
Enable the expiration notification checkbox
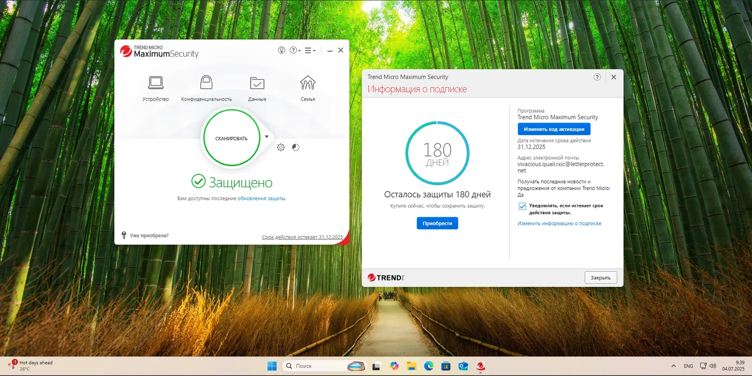point(522,206)
